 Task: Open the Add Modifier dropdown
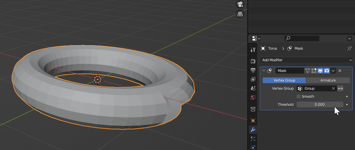[x=306, y=60]
